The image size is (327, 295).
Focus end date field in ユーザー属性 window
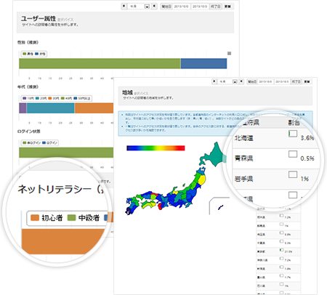click(200, 7)
